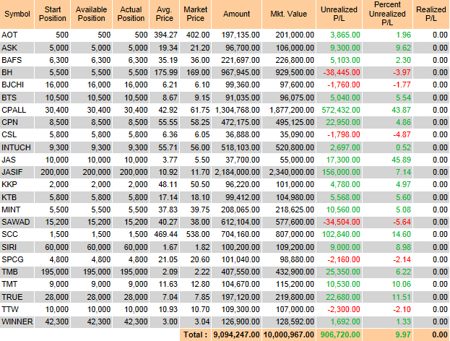Click the Realized P/L column header
The height and width of the screenshot is (341, 450).
point(431,14)
